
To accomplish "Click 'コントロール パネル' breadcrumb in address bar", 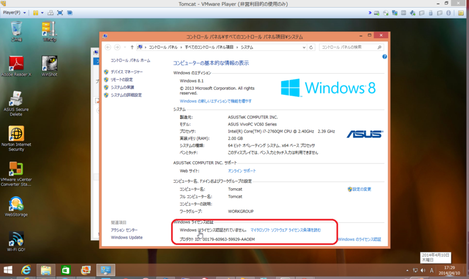I will [x=164, y=47].
